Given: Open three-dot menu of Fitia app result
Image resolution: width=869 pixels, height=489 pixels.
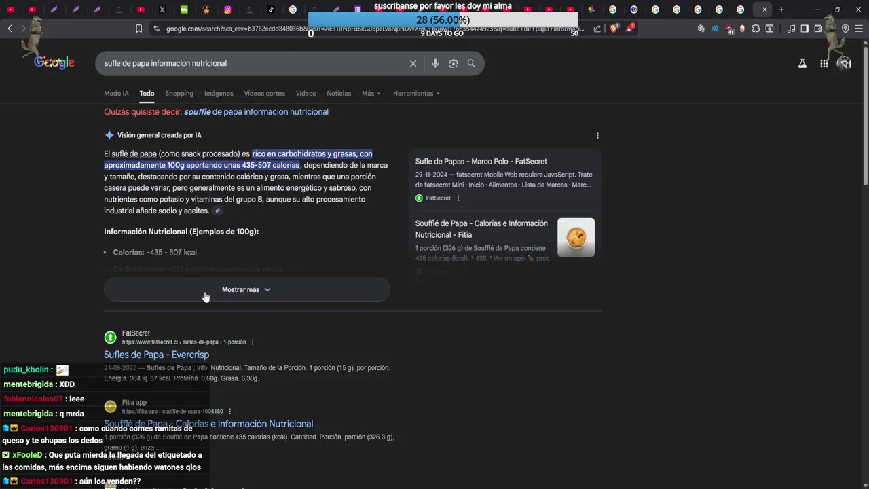Looking at the screenshot, I should tap(229, 412).
